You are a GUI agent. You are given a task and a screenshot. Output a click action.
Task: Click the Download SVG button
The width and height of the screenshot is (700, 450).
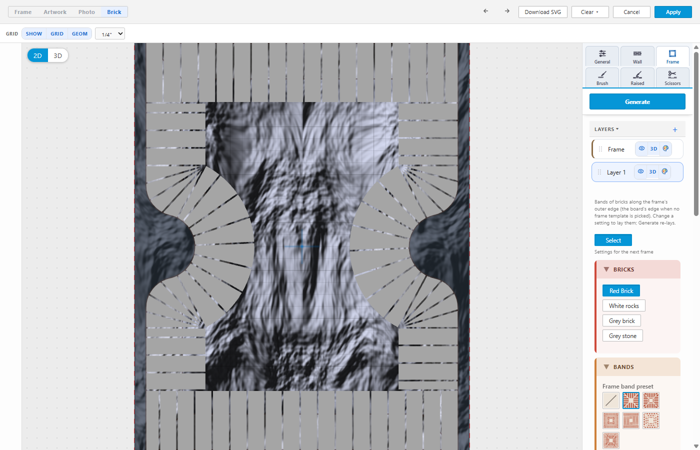[543, 12]
